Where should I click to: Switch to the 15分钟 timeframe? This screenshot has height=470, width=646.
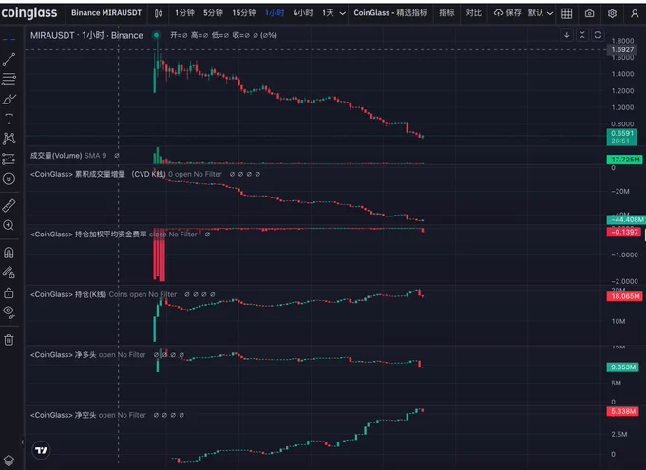[x=243, y=13]
